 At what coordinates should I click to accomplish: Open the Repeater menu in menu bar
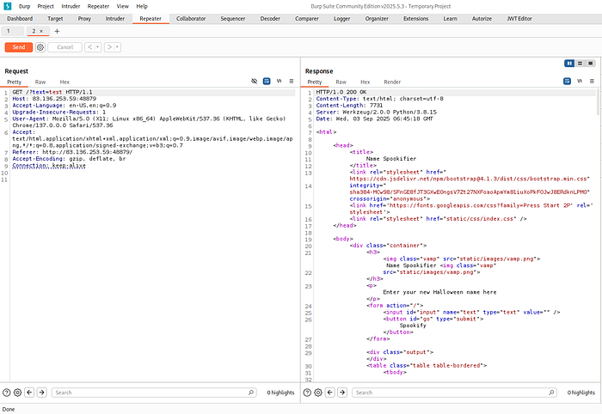98,6
